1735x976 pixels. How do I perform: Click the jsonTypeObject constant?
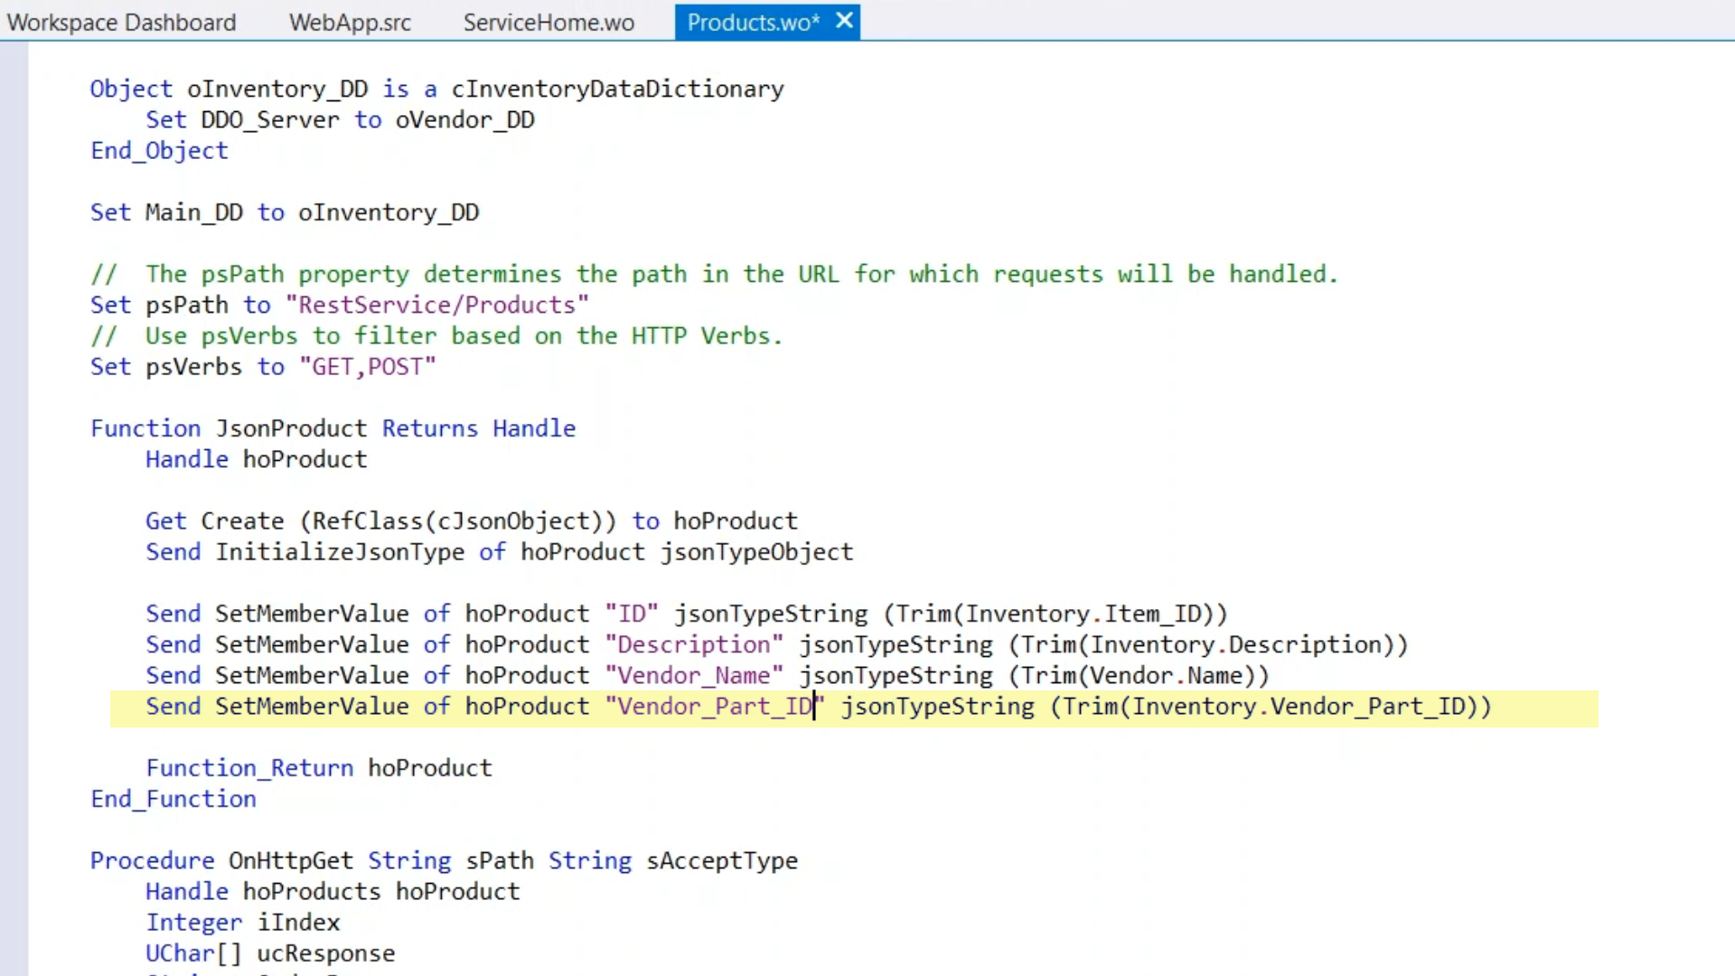[x=756, y=552]
